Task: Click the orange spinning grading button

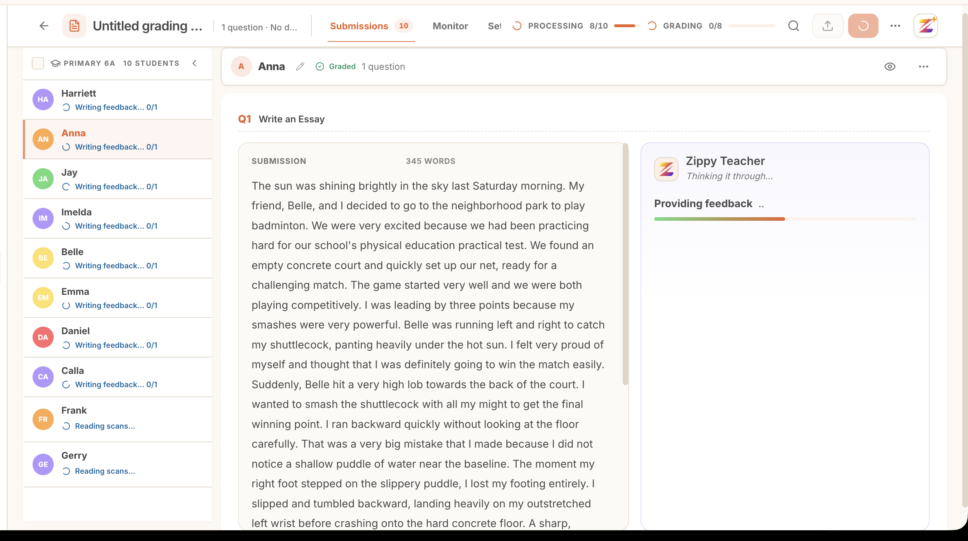Action: [863, 25]
